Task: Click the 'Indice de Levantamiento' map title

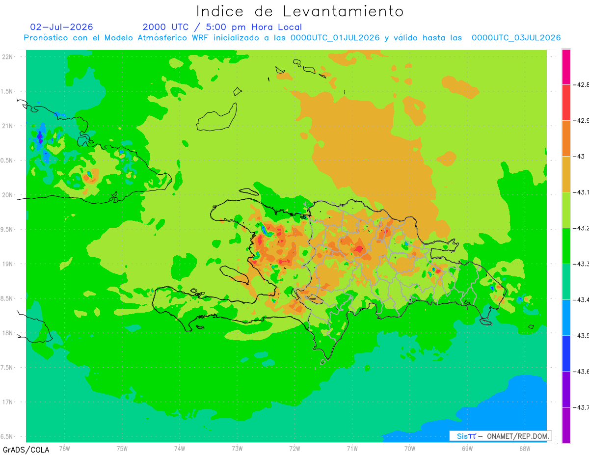Action: (300, 11)
